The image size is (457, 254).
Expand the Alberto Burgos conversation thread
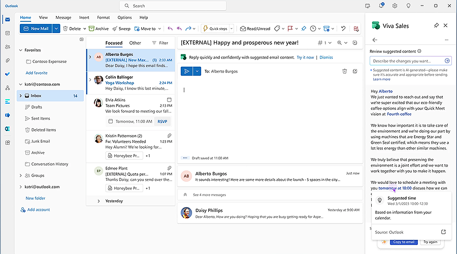[x=90, y=57]
